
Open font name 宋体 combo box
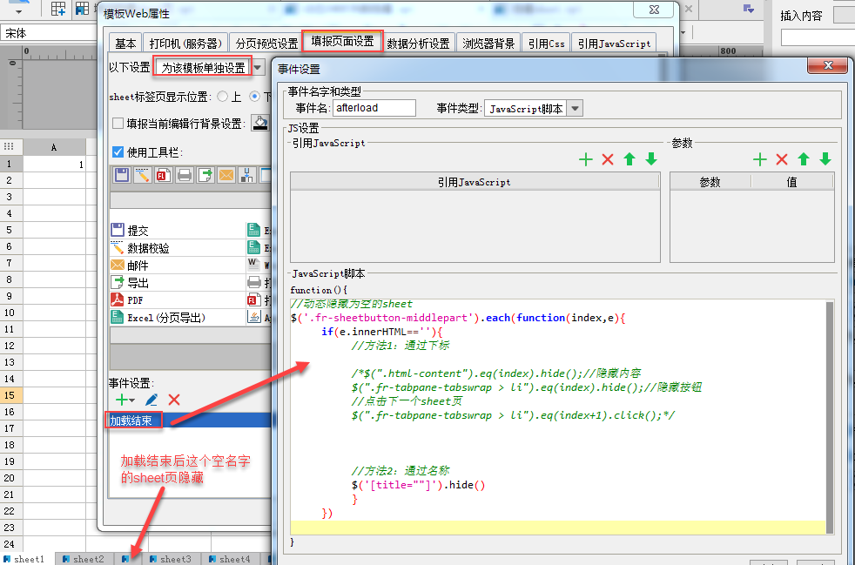[x=49, y=33]
